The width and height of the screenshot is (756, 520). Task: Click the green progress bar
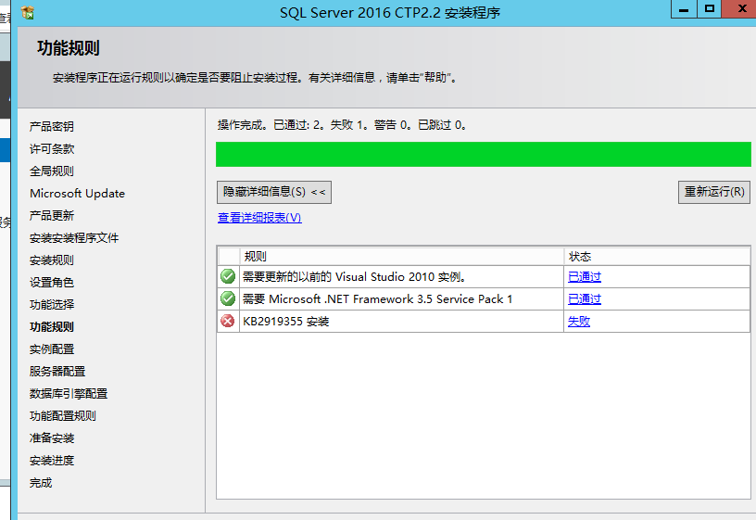(483, 154)
